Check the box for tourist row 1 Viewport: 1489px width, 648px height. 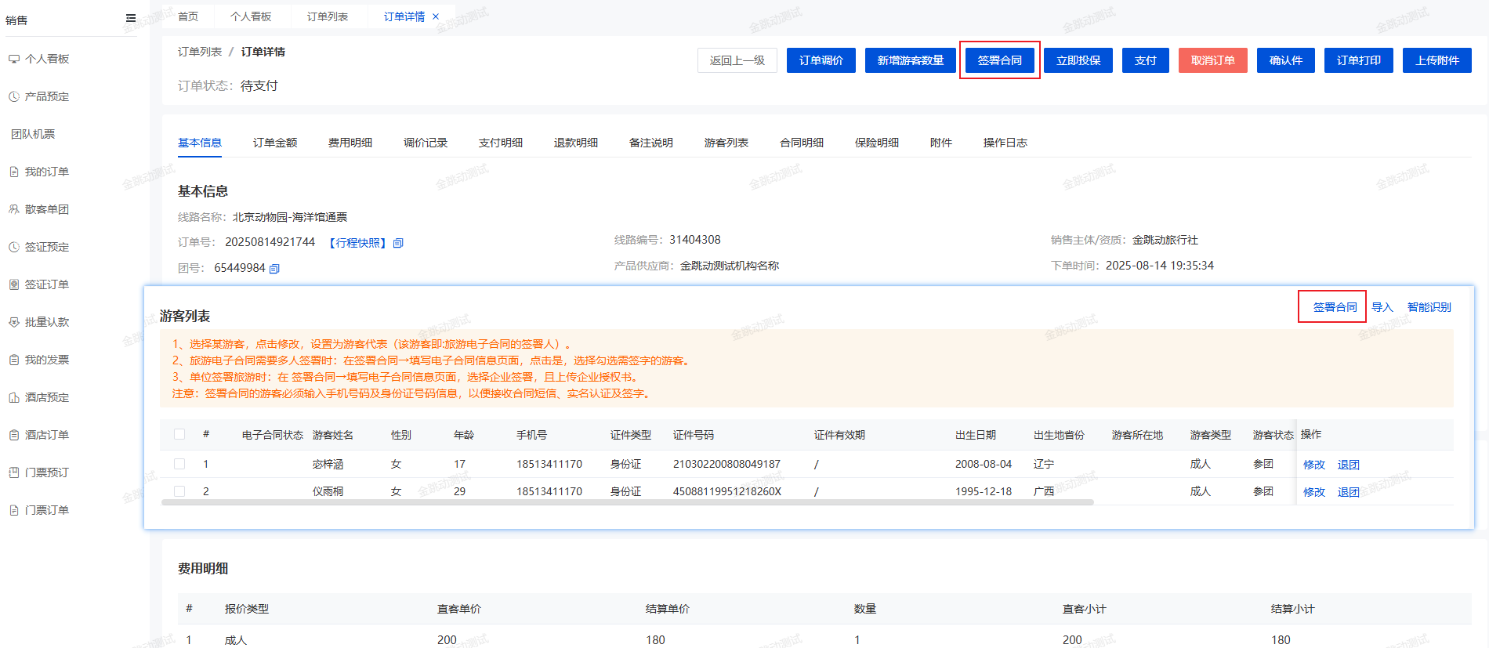(x=179, y=464)
